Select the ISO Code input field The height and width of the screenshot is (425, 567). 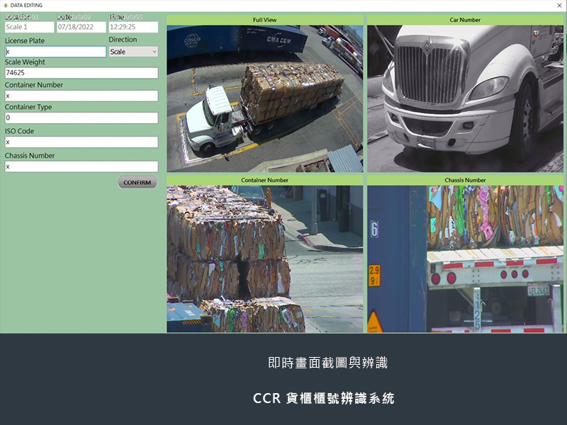79,141
